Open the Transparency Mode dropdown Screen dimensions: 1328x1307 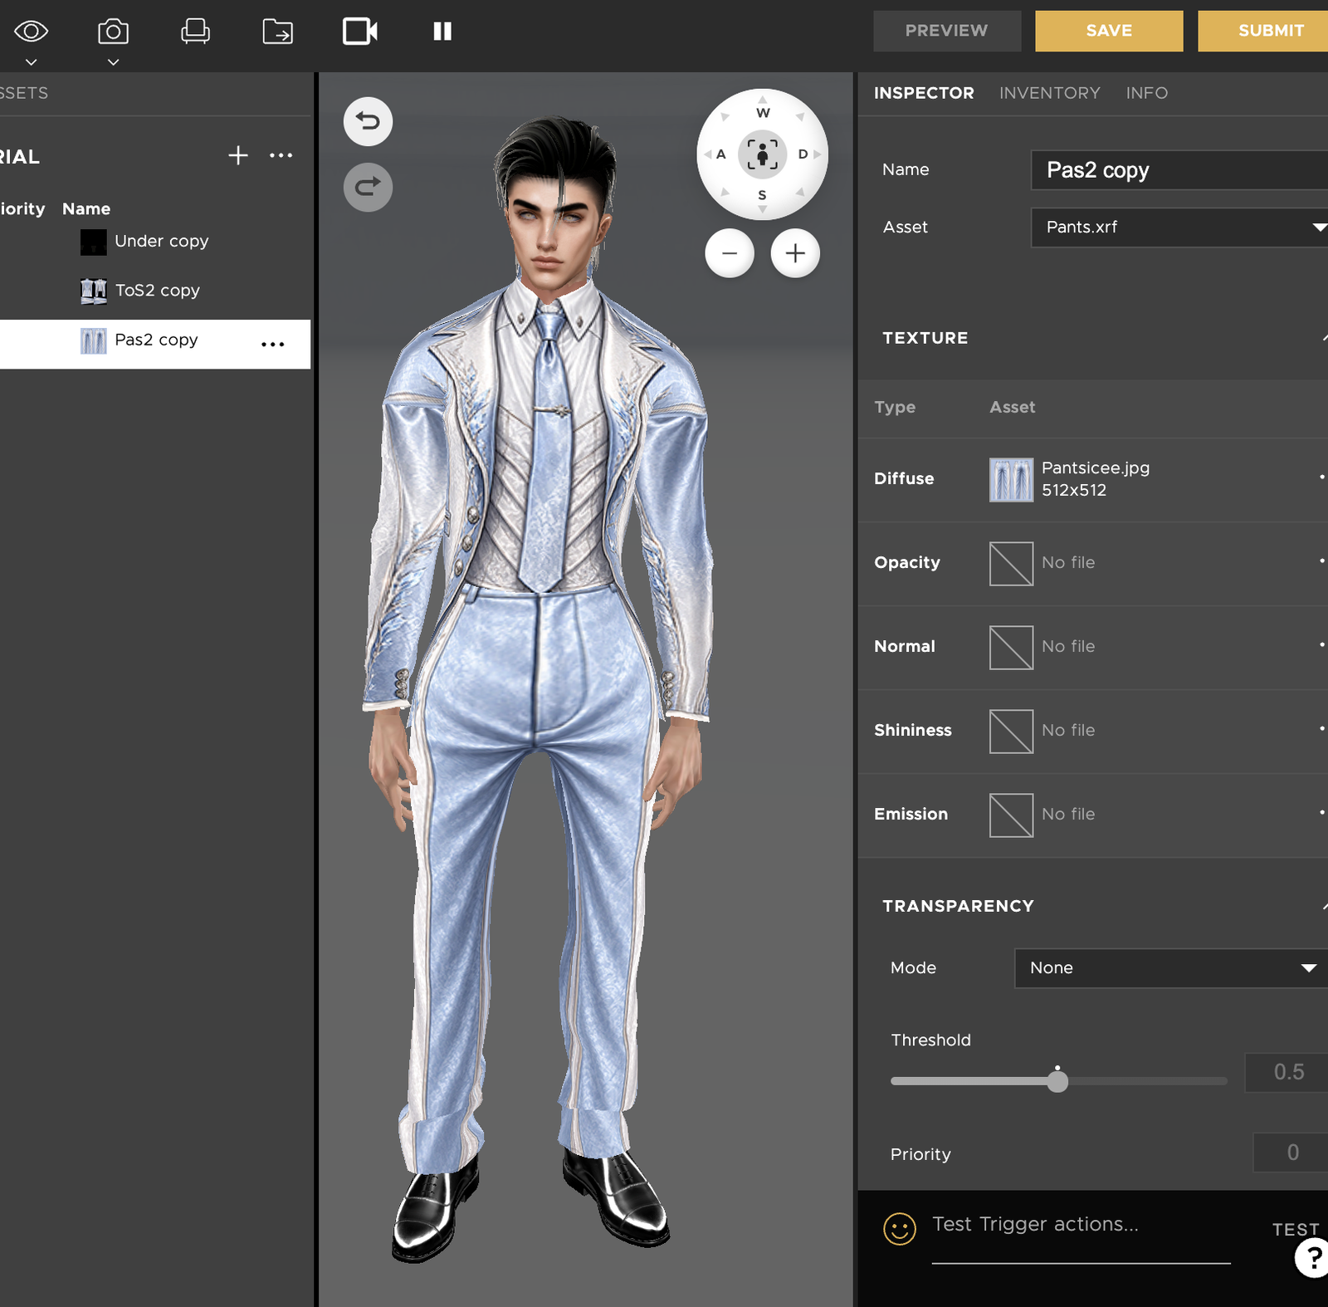[1171, 968]
